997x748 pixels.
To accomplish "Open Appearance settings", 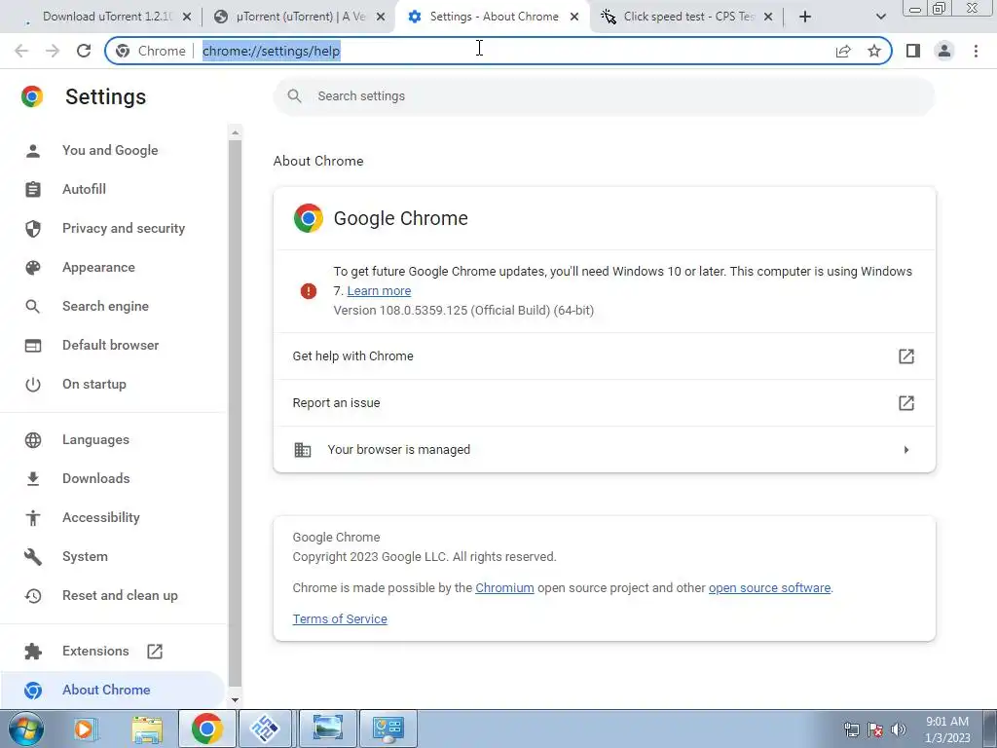I will (111, 267).
